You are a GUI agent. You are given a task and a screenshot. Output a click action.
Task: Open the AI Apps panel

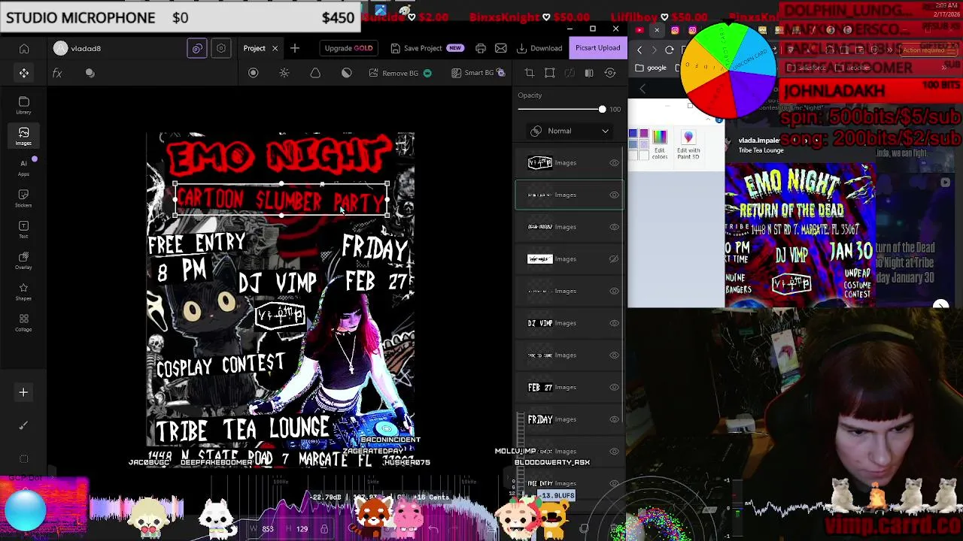coord(23,167)
